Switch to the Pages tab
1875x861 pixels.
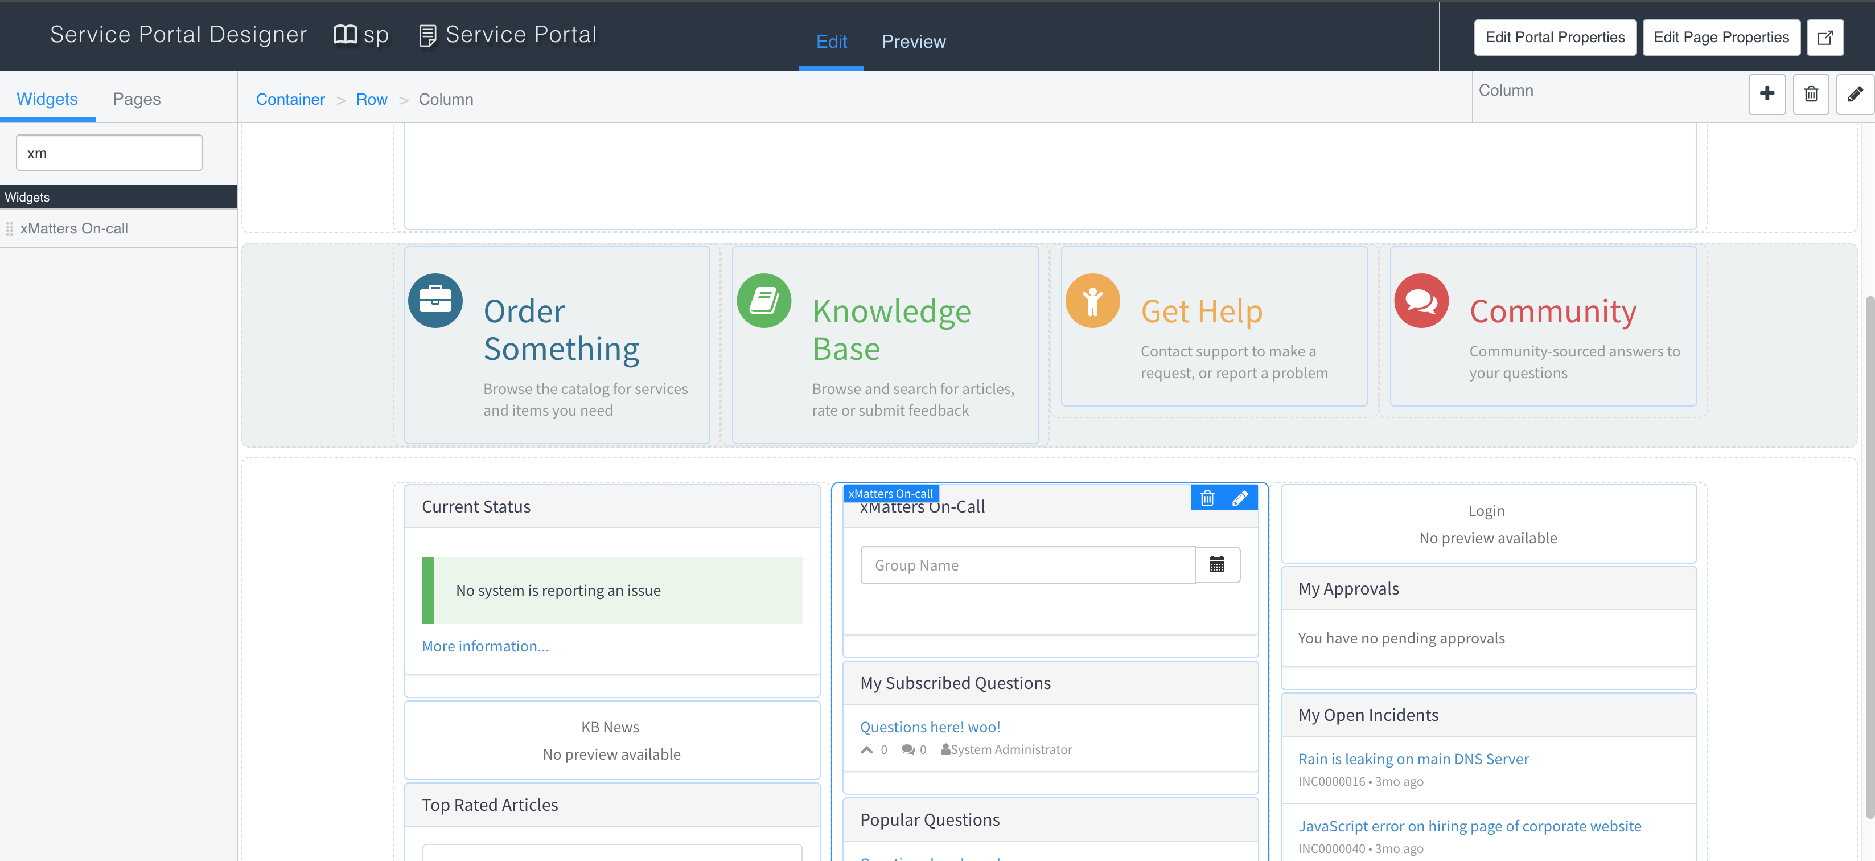[136, 99]
